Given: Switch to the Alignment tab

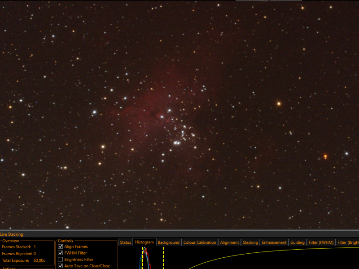Looking at the screenshot, I should pyautogui.click(x=229, y=242).
